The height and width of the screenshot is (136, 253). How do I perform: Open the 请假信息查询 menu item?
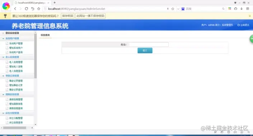click(16, 108)
